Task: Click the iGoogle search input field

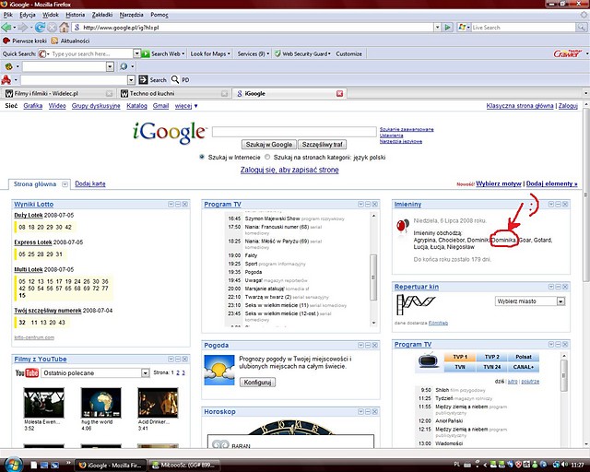Action: coord(294,131)
